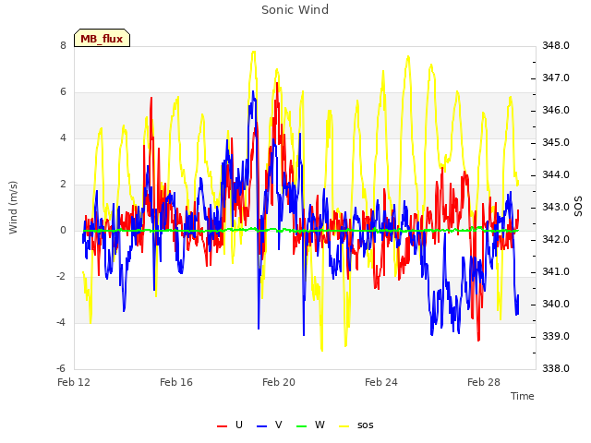Click the 2 value on wind axis
Screen dimensions: 591x443
(x=63, y=185)
